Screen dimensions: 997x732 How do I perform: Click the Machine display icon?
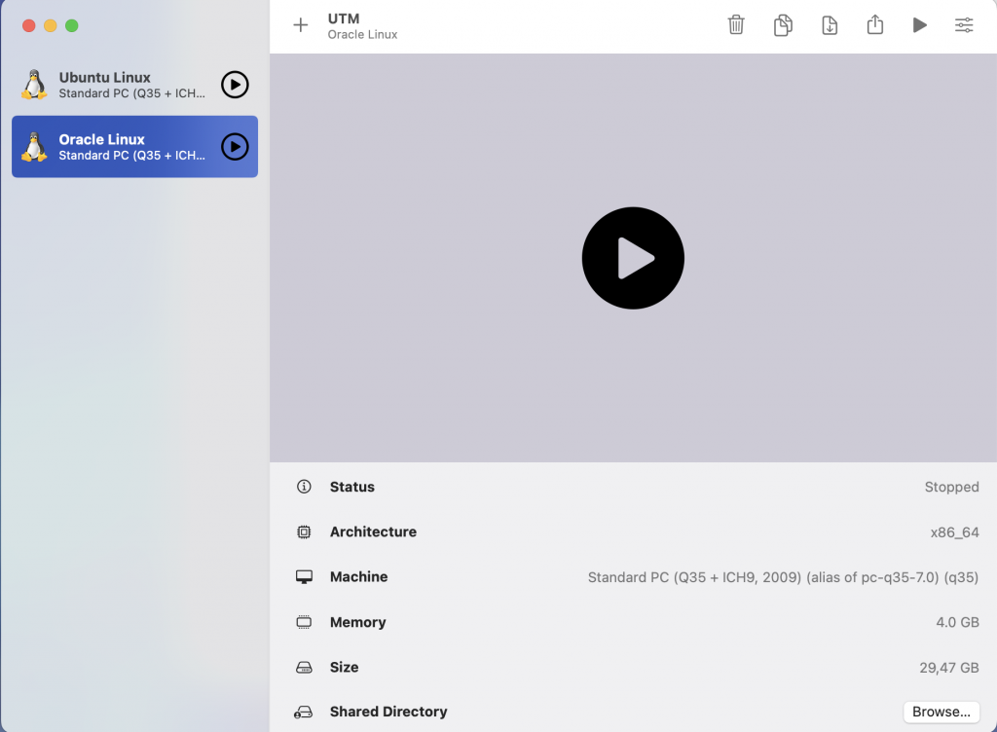pos(304,577)
